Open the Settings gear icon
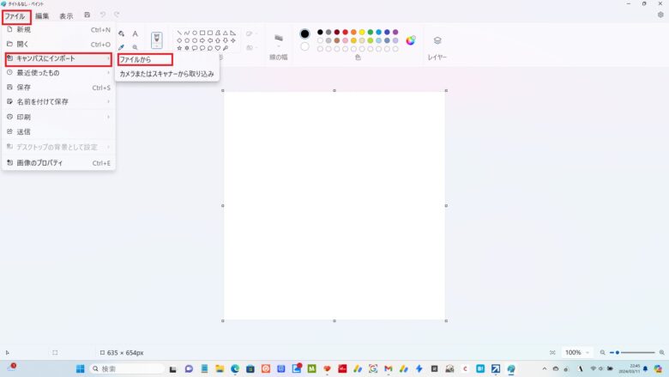 [660, 15]
